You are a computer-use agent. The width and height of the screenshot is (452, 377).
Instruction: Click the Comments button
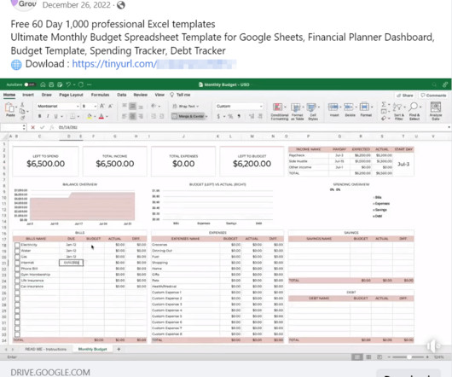click(433, 96)
